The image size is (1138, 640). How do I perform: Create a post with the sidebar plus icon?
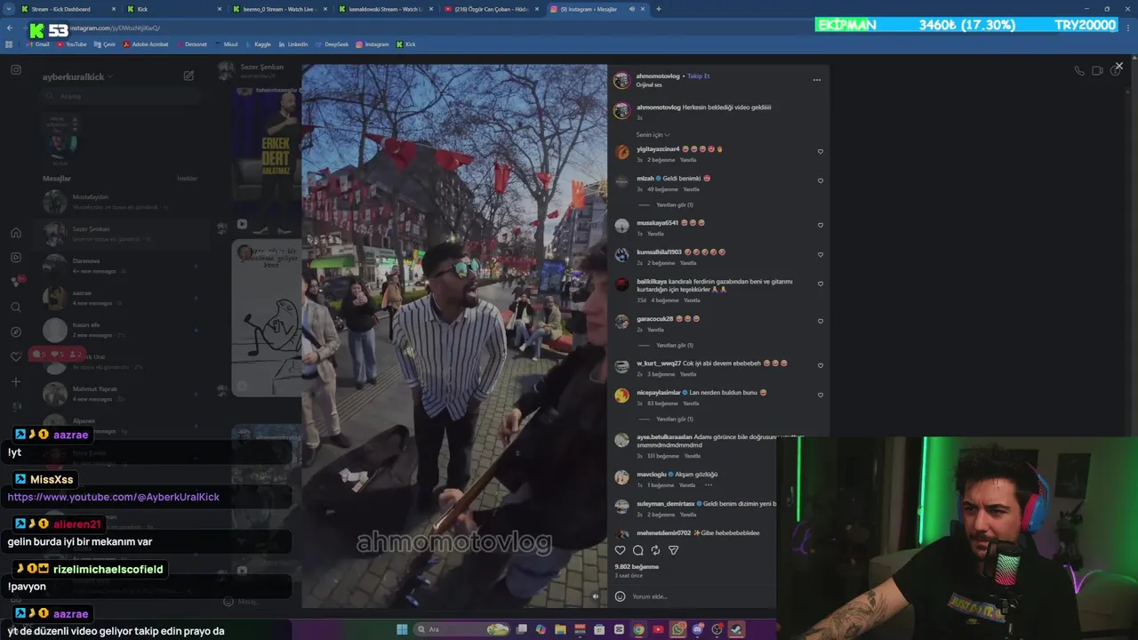[x=16, y=381]
